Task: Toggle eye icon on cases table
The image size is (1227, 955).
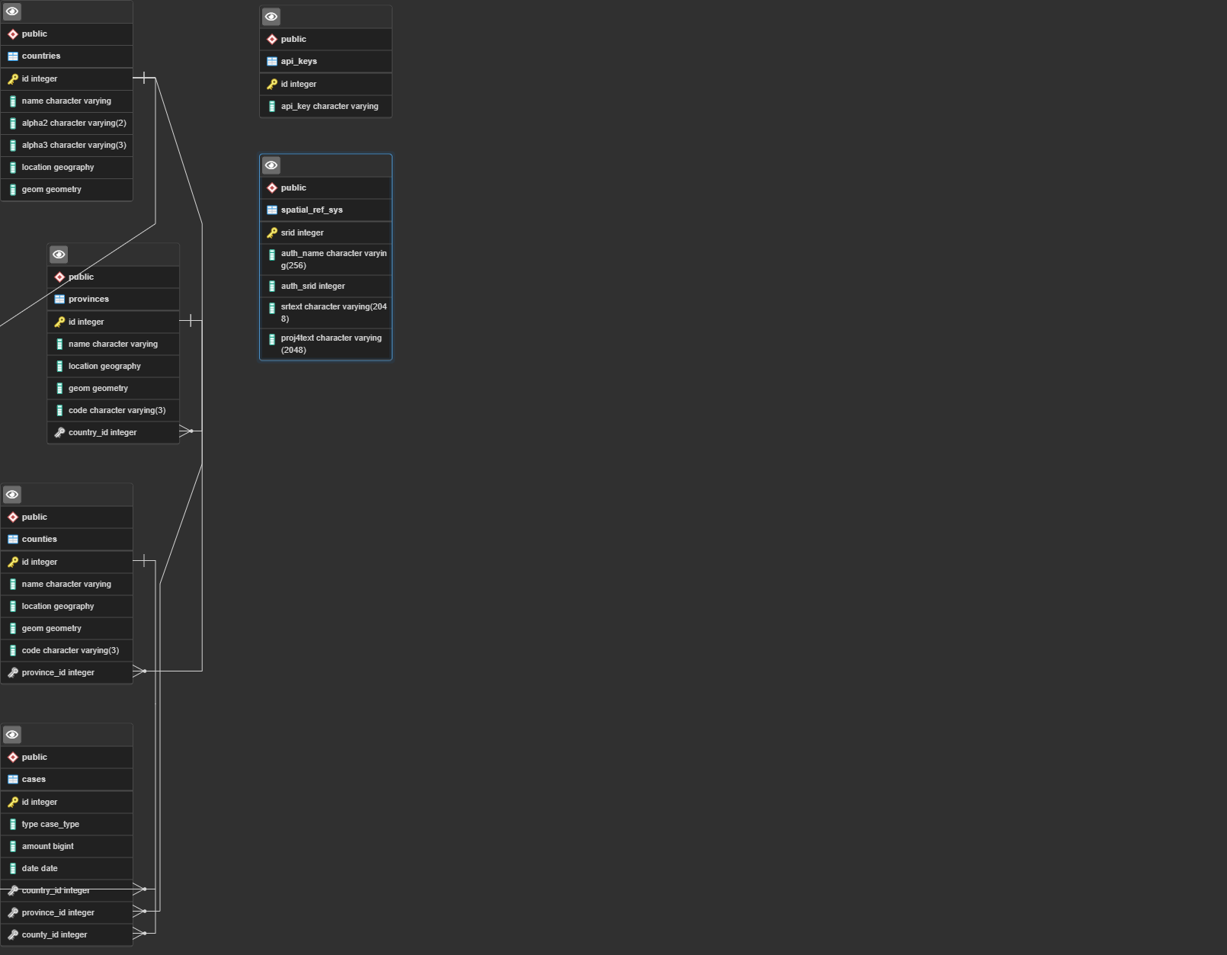Action: click(12, 735)
